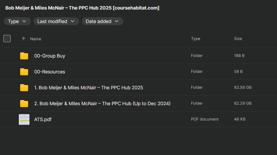Image resolution: width=277 pixels, height=155 pixels.
Task: Click the Up to Dec 2024 folder icon
Action: click(24, 104)
